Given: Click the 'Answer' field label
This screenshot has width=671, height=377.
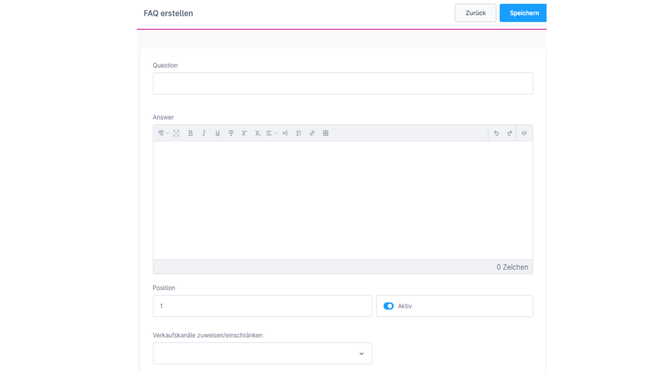Looking at the screenshot, I should pyautogui.click(x=163, y=117).
